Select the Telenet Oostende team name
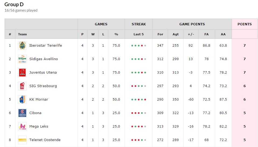Image resolution: width=258 pixels, height=147 pixels. coord(45,140)
